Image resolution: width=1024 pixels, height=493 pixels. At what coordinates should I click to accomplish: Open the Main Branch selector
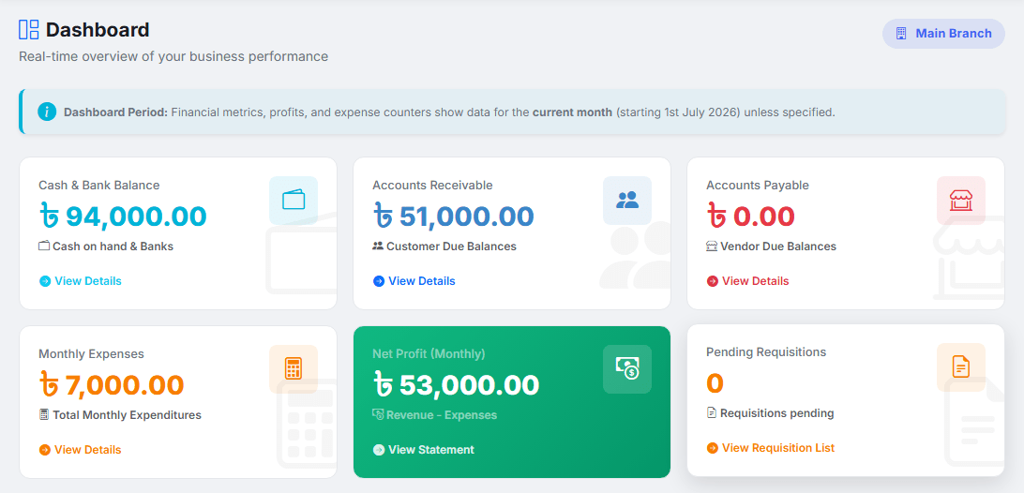[943, 34]
